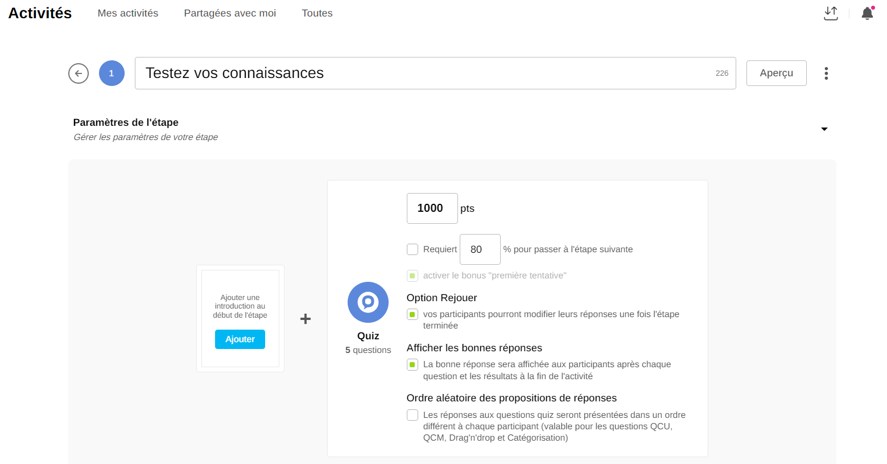Toggle the "première tentative" bonus checkbox

[412, 276]
